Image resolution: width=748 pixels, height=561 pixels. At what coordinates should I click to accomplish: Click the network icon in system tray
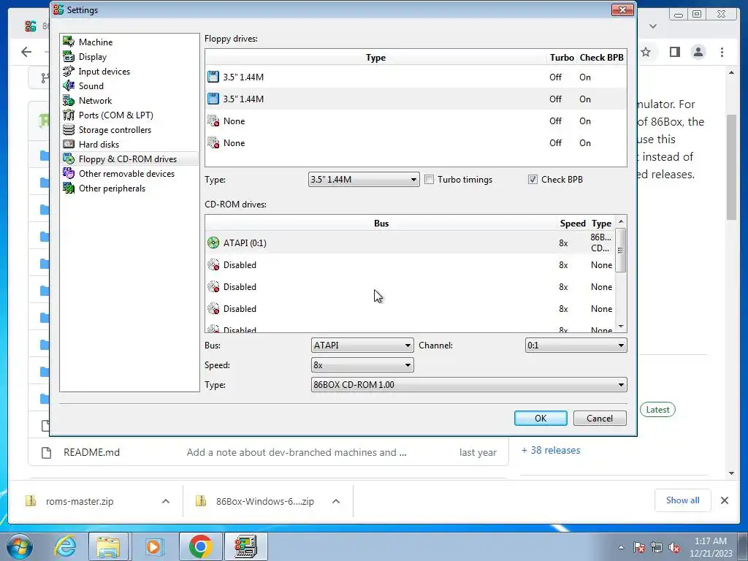coord(657,547)
